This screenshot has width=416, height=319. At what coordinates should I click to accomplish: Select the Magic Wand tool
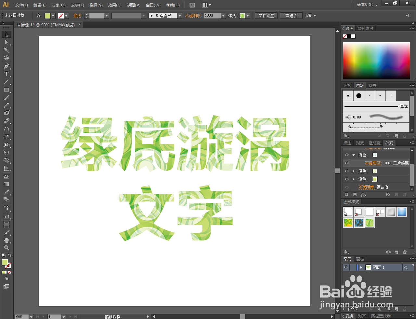tap(6, 50)
